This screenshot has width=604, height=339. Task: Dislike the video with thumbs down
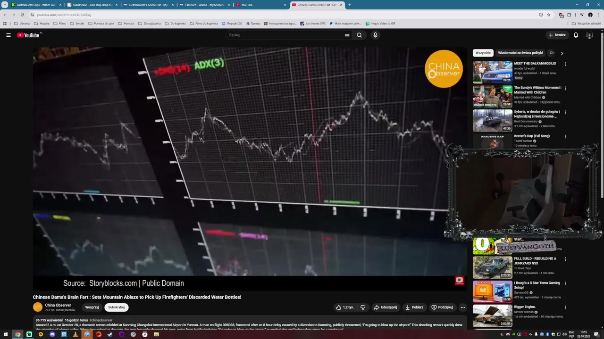click(x=363, y=307)
